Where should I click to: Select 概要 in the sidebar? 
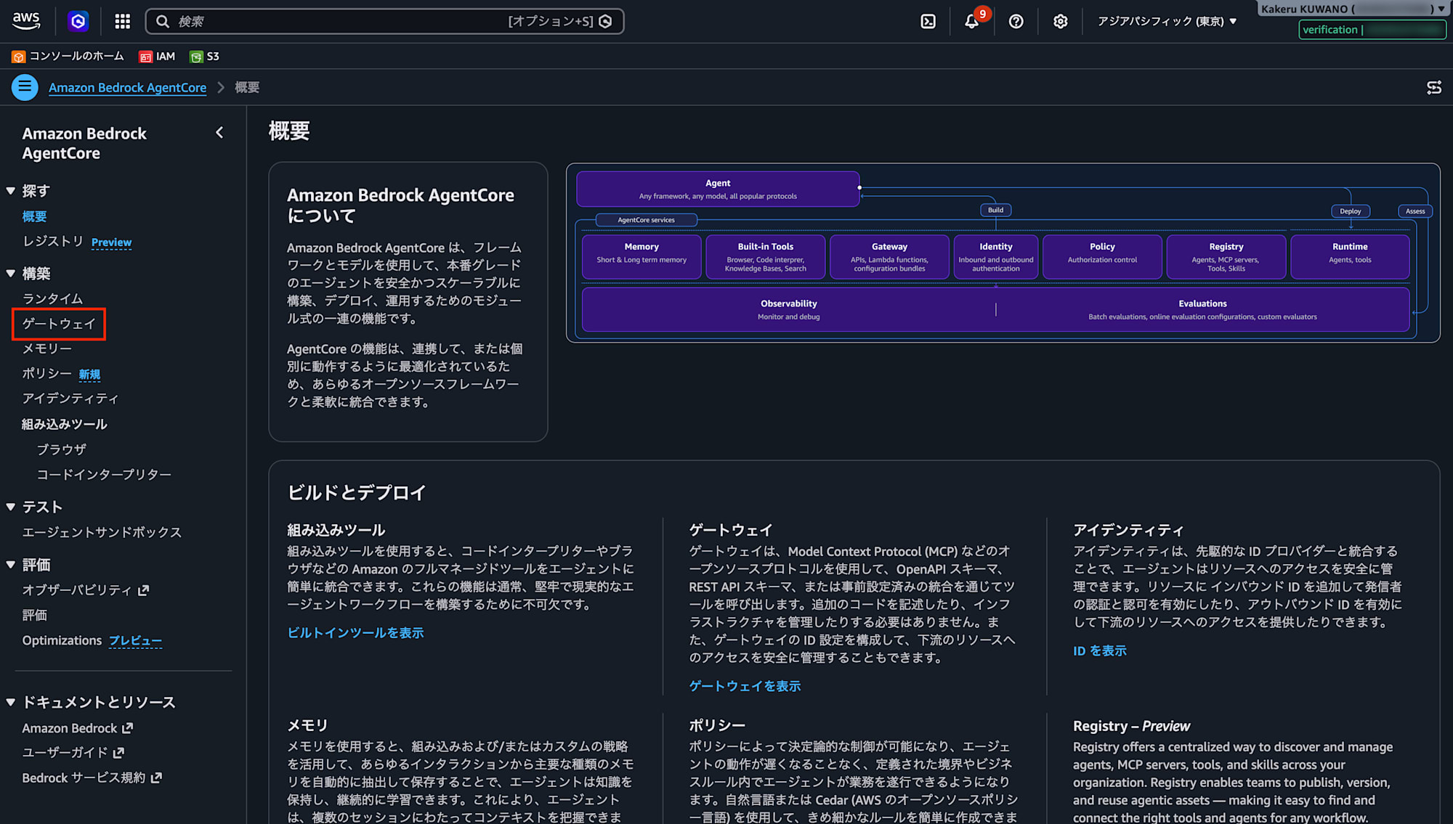tap(34, 216)
